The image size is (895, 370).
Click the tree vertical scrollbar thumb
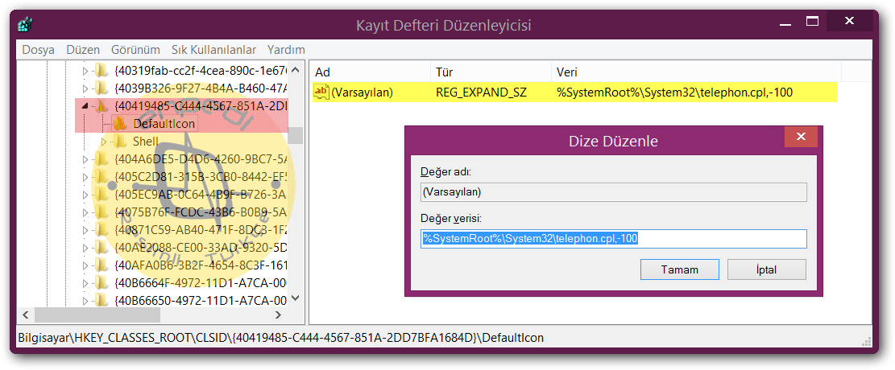(295, 136)
